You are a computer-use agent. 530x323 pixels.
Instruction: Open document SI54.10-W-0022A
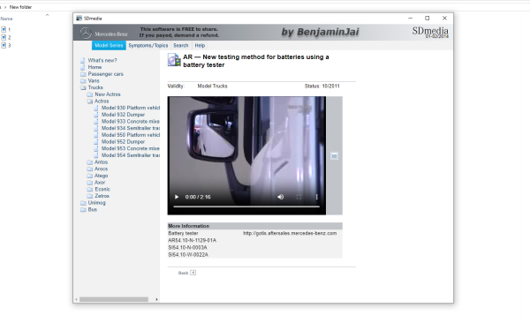(188, 254)
